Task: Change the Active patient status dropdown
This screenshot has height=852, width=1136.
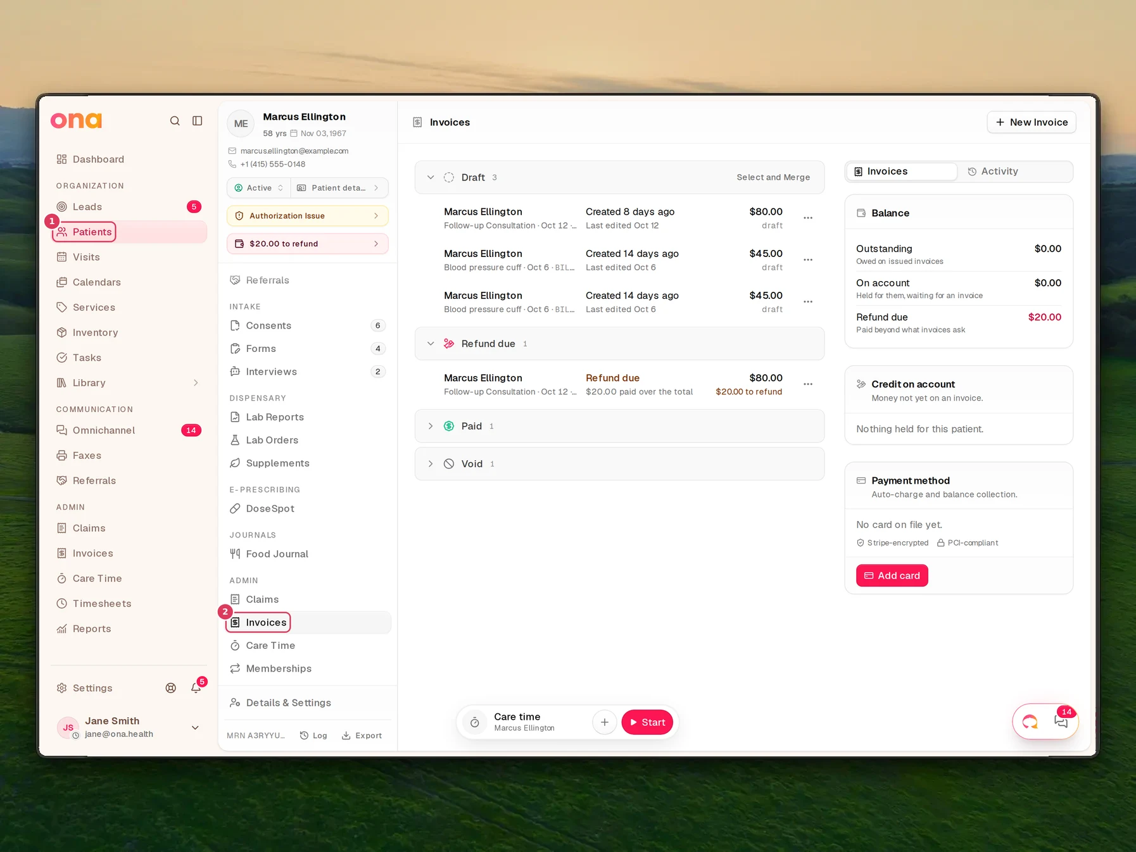Action: pyautogui.click(x=258, y=188)
